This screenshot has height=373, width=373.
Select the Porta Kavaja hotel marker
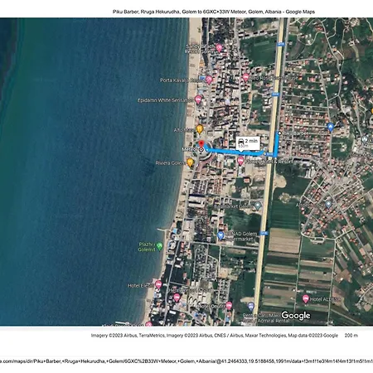(x=209, y=80)
